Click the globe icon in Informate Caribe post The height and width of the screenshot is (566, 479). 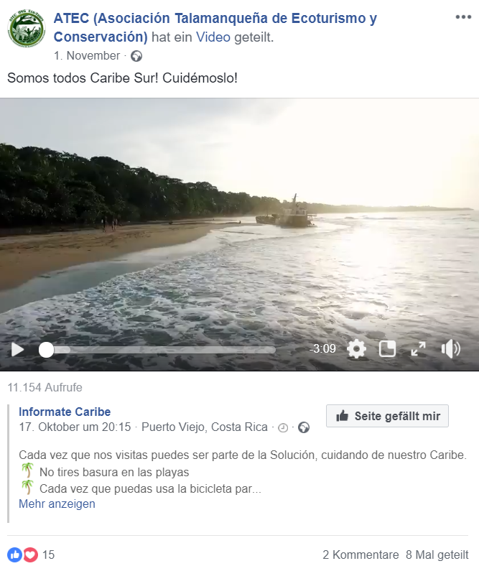(304, 427)
